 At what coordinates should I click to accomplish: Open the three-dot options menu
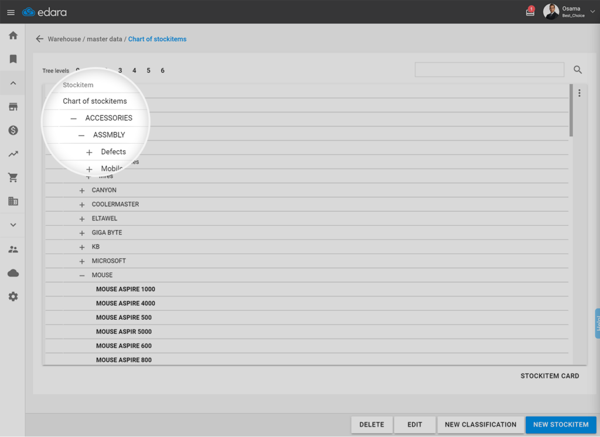click(579, 93)
